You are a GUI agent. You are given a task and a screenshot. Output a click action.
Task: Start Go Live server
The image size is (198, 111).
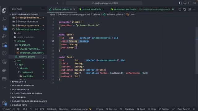(x=111, y=109)
